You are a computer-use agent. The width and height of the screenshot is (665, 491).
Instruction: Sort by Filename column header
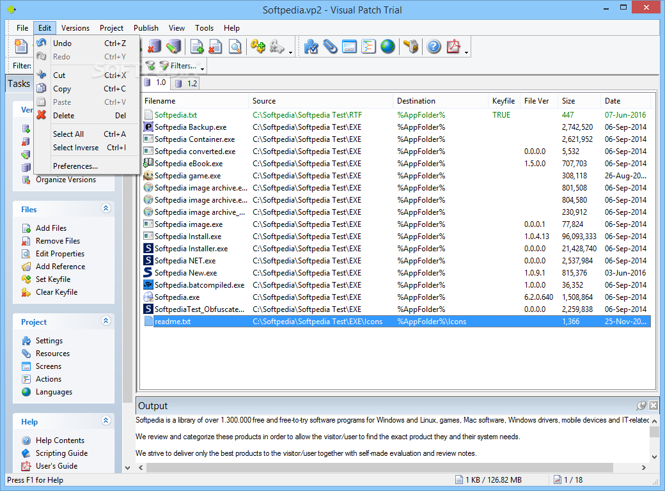(x=194, y=101)
